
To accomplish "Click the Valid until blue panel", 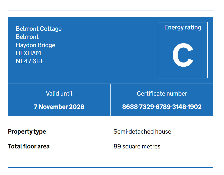I will [x=59, y=100].
